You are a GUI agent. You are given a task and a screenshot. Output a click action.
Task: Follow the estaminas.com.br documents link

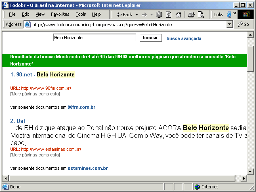coord(88,168)
